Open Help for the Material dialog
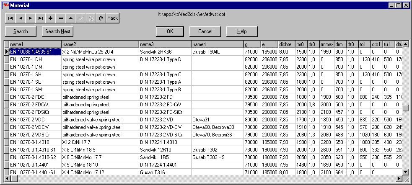Image resolution: width=412 pixels, height=185 pixels. (x=242, y=31)
